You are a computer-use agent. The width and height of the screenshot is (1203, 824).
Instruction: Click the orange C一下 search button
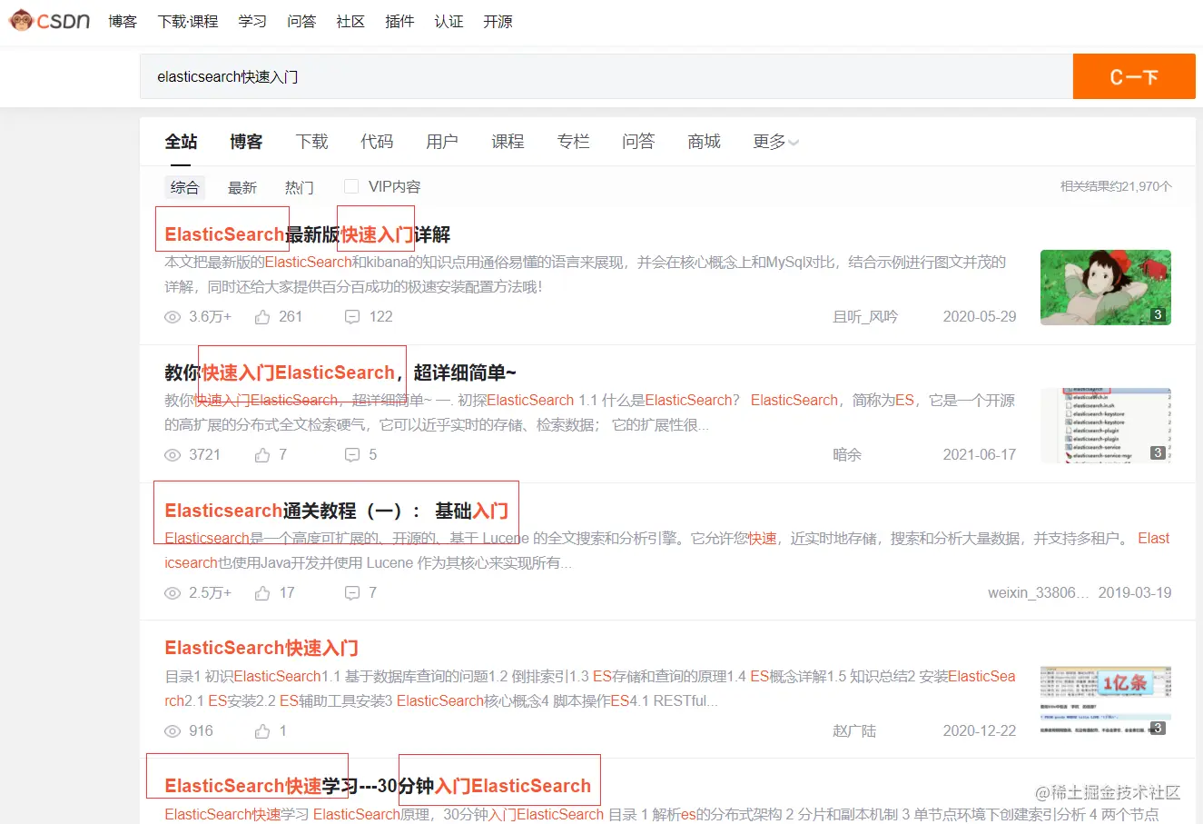[1134, 76]
